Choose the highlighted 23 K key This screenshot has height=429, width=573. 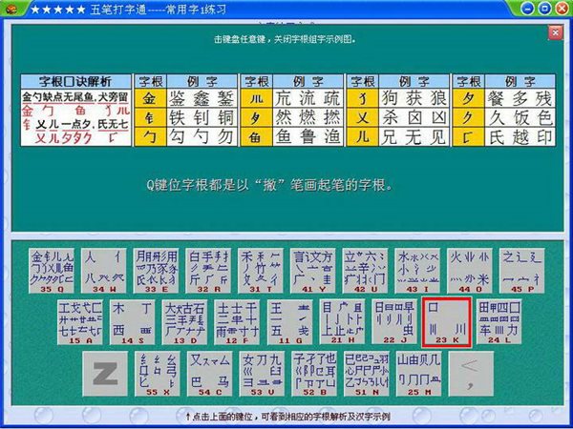tap(447, 322)
